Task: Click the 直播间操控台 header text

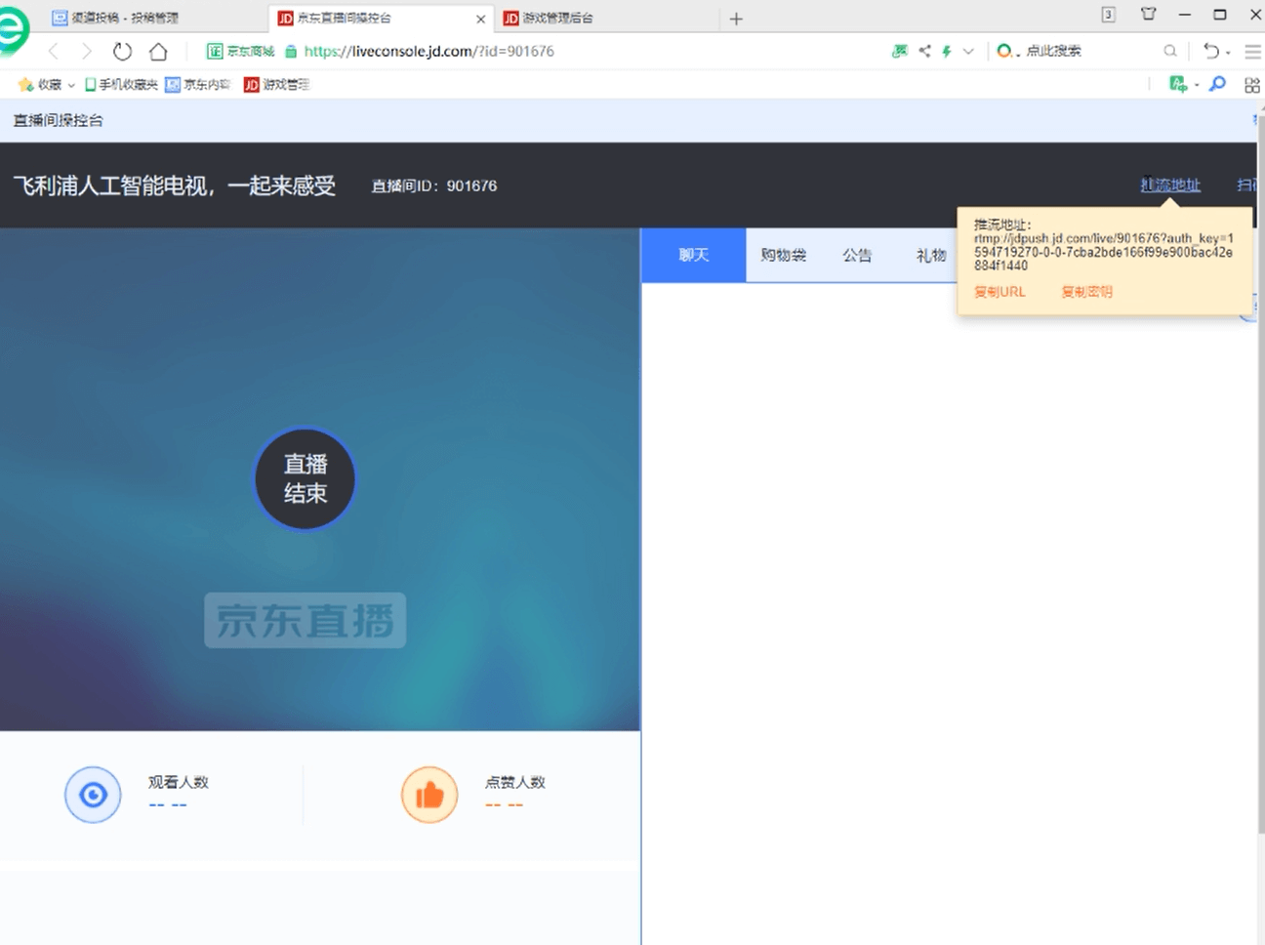Action: point(59,120)
